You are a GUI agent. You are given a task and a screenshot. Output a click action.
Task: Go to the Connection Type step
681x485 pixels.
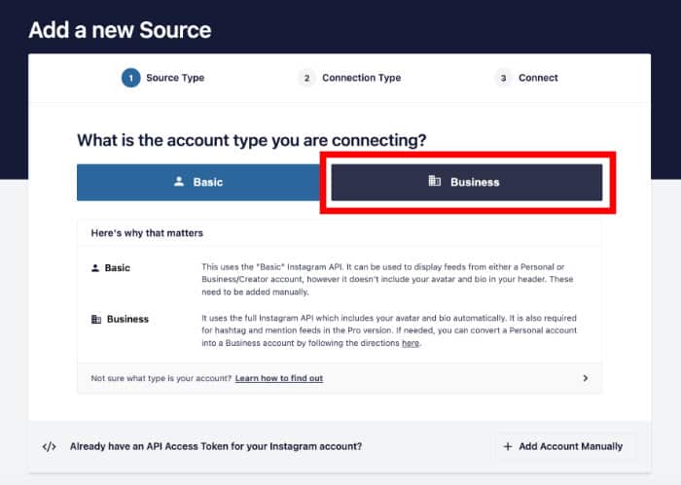350,78
